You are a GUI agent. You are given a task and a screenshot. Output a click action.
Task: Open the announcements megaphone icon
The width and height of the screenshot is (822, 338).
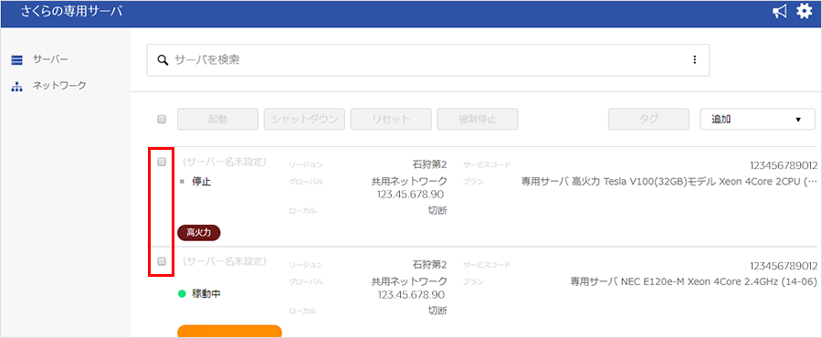click(780, 12)
